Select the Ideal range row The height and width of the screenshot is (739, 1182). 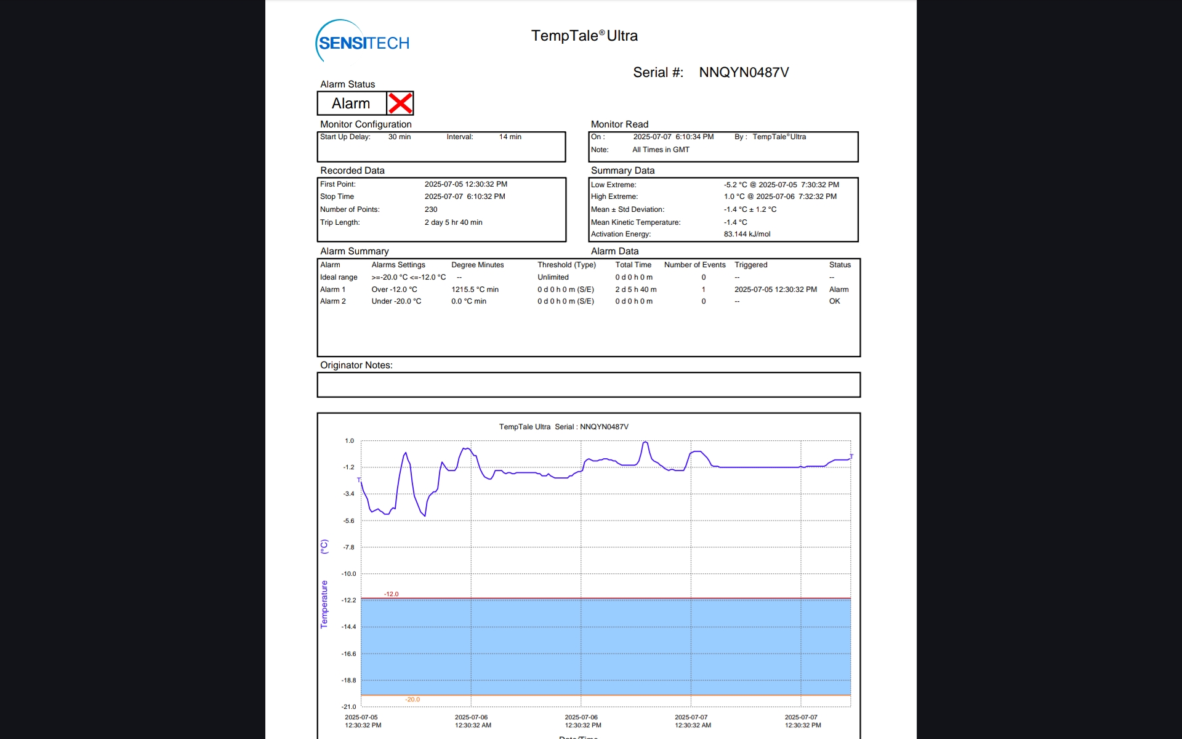[x=339, y=277]
